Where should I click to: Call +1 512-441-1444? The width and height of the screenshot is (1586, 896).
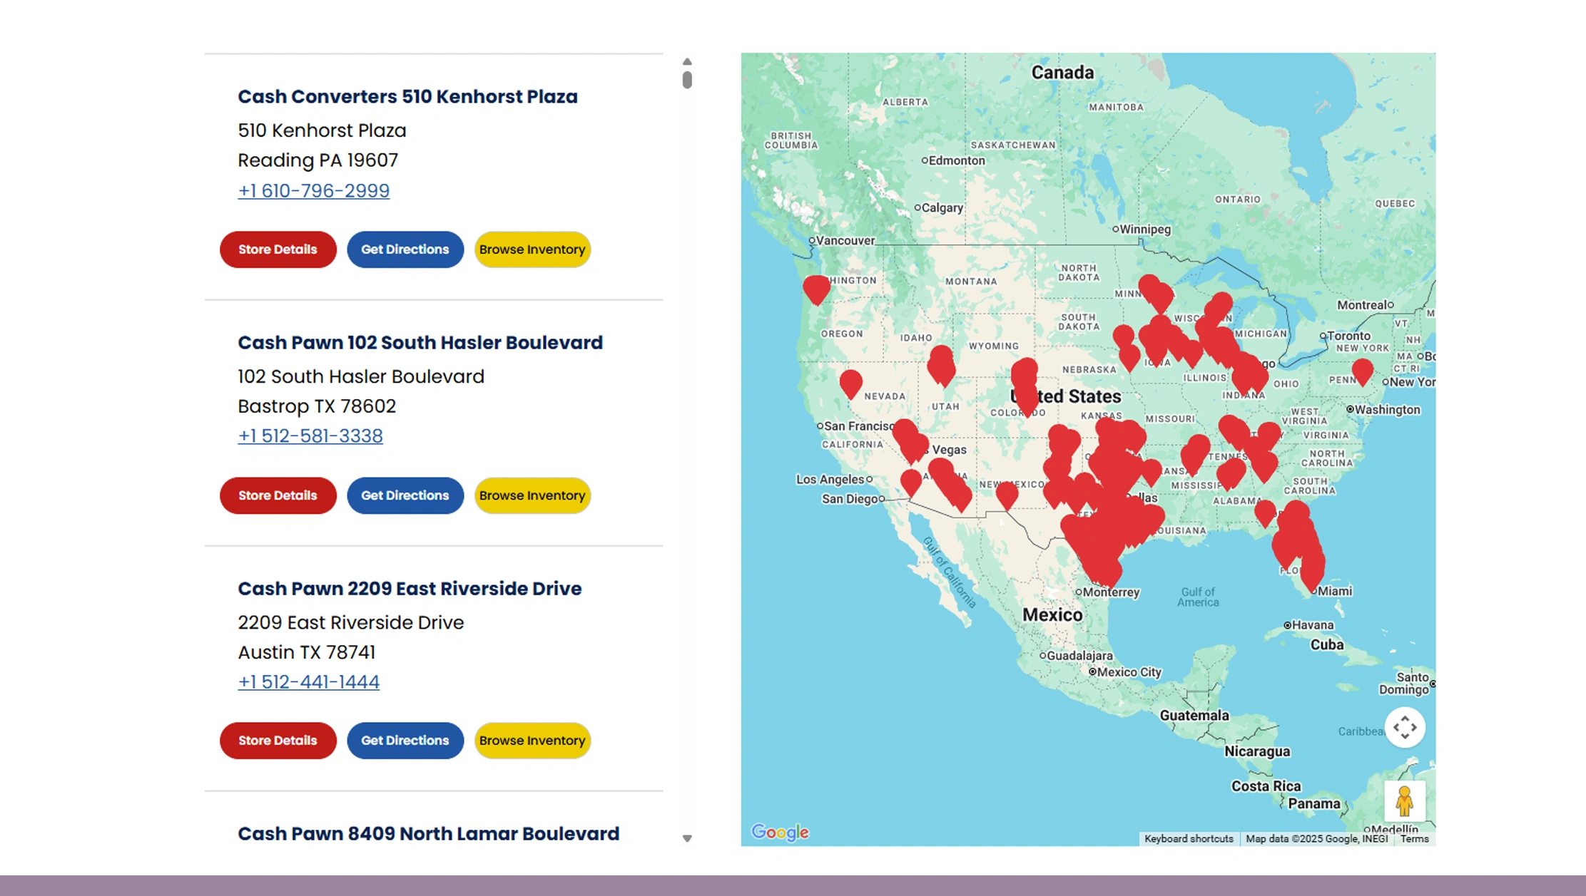tap(308, 682)
